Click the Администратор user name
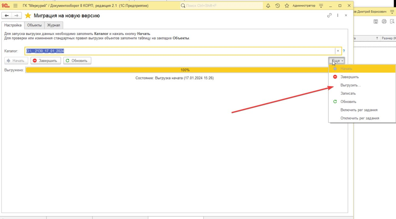 coord(304,6)
